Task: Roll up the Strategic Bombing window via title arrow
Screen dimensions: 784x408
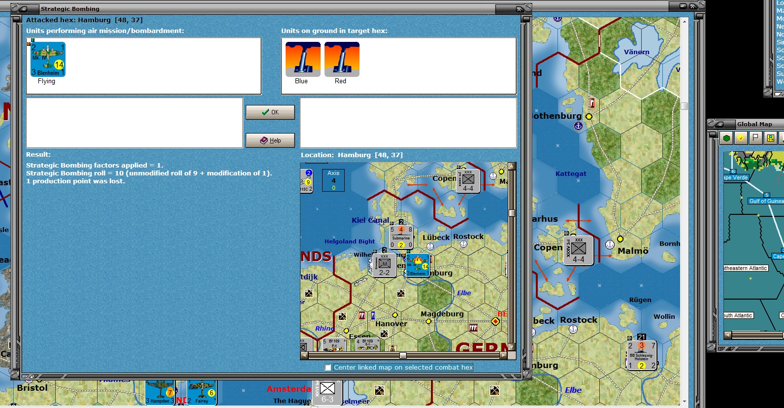Action: click(22, 9)
